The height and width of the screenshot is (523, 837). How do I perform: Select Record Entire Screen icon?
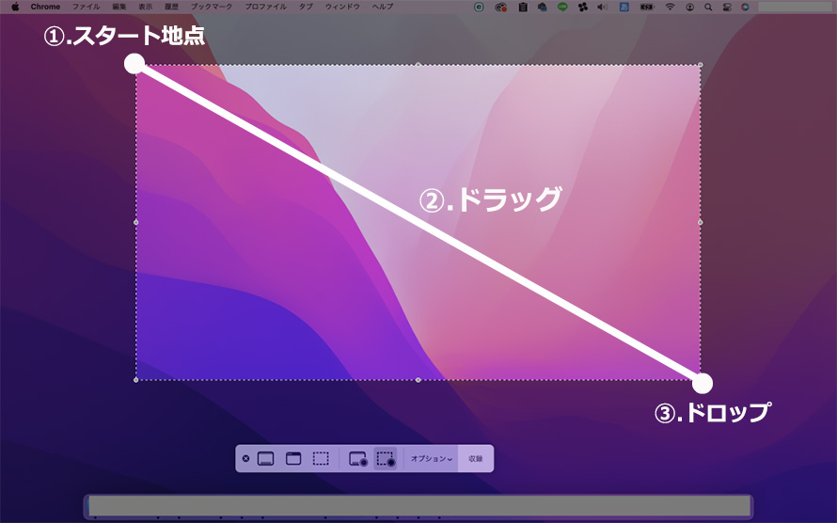tap(357, 459)
